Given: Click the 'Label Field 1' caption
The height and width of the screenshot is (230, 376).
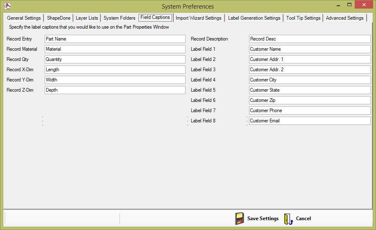Looking at the screenshot, I should (203, 49).
